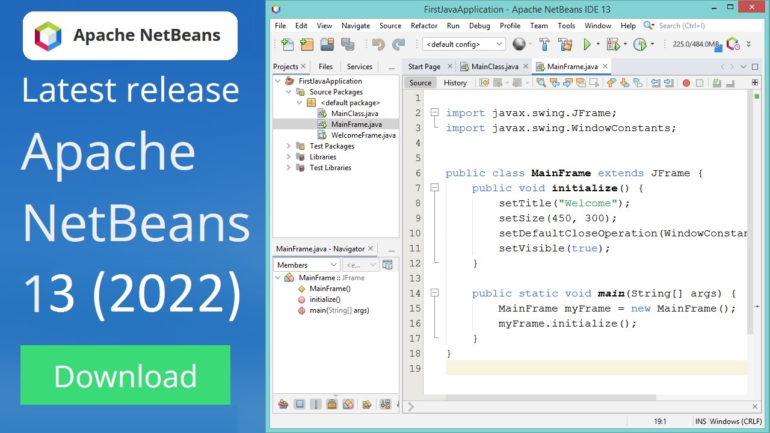Click the Clean and Build Project icon

pos(565,44)
